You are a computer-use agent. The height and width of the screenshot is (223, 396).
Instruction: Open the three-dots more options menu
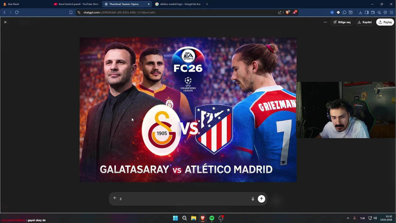pyautogui.click(x=325, y=22)
